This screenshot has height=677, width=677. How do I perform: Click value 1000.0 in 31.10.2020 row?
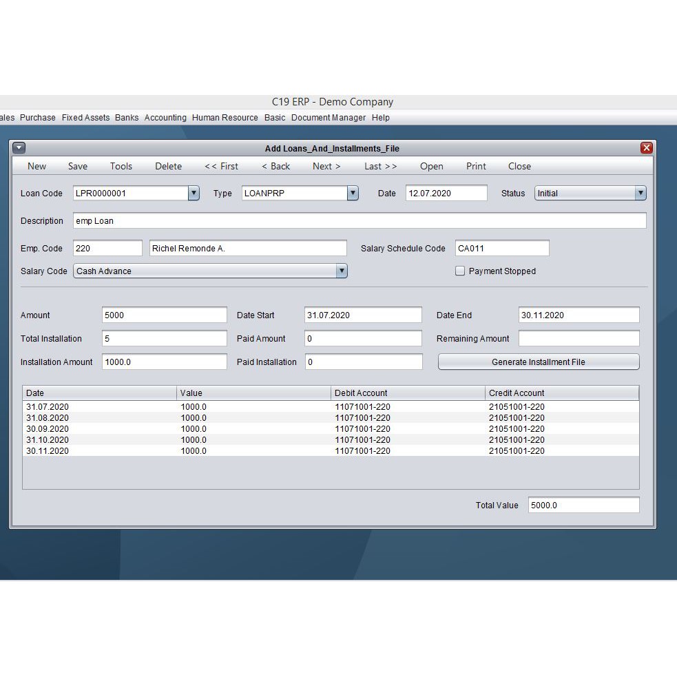point(194,439)
